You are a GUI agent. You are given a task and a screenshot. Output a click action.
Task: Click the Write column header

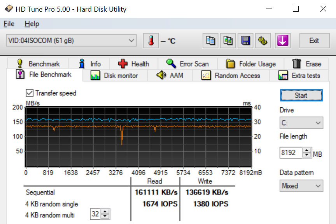[x=205, y=181]
